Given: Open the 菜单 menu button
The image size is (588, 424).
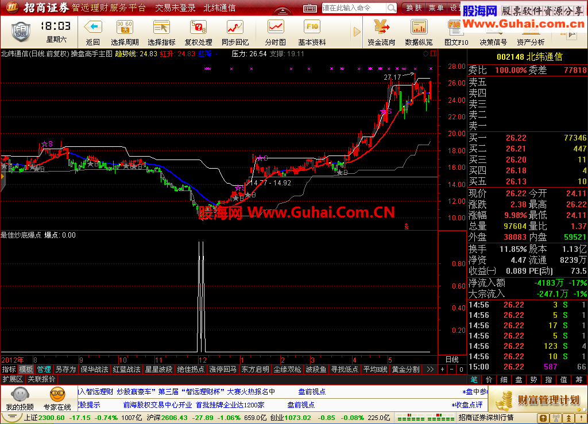Looking at the screenshot, I should [x=436, y=8].
